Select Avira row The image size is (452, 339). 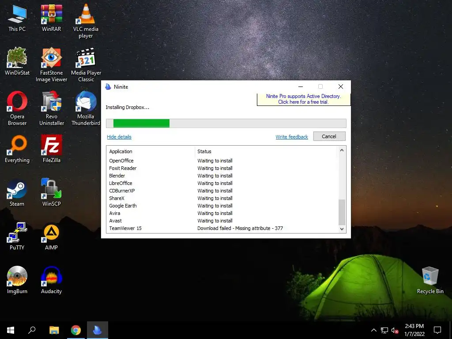tap(222, 213)
